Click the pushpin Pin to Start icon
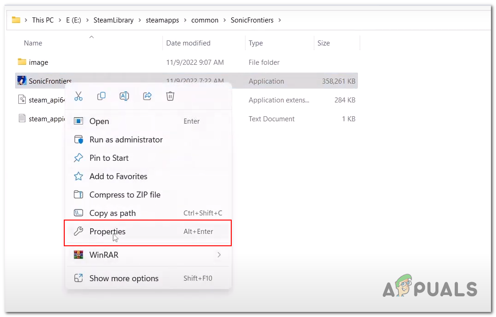Viewport: 496px width, 317px height. point(78,158)
